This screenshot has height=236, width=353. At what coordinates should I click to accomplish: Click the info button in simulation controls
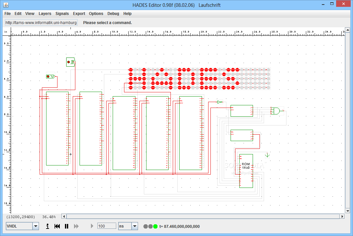pyautogui.click(x=47, y=226)
